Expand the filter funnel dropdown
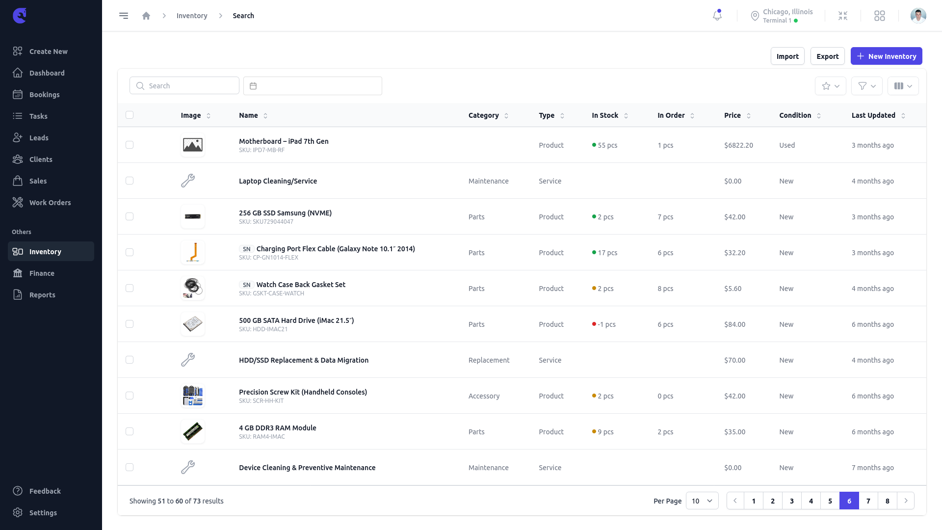The height and width of the screenshot is (530, 942). coord(866,86)
